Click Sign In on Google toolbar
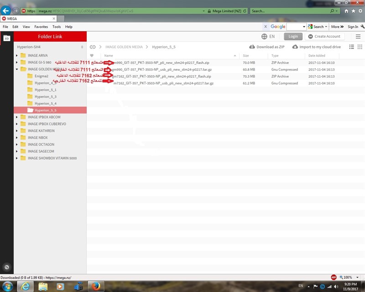 353,27
